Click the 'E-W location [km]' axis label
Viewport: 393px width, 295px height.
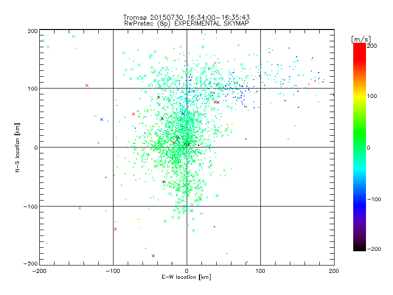coord(186,277)
